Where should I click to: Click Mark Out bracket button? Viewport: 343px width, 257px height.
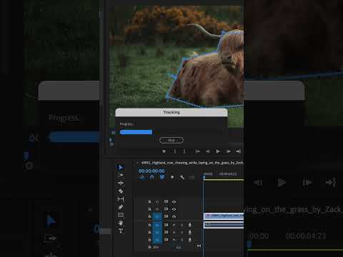pyautogui.click(x=184, y=151)
